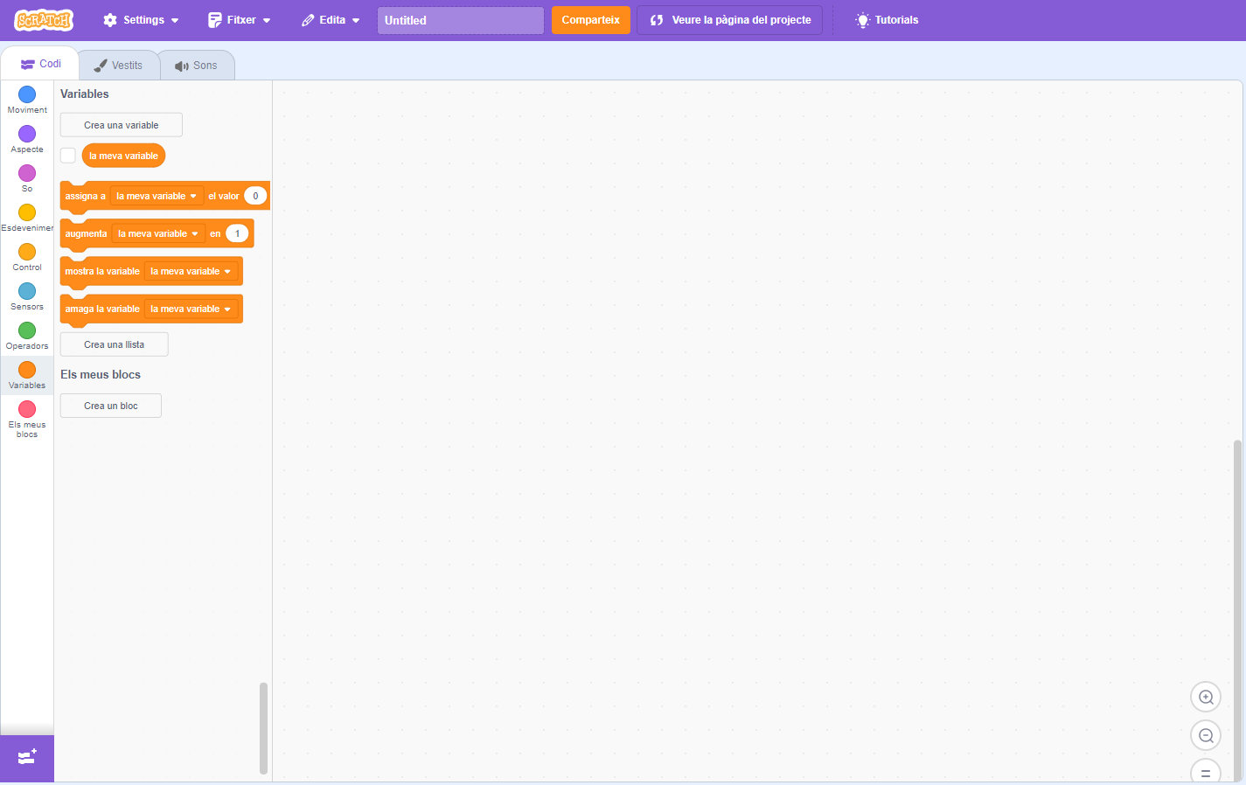Screen dimensions: 1246x785
Task: Zoom out of the workspace
Action: (x=1206, y=736)
